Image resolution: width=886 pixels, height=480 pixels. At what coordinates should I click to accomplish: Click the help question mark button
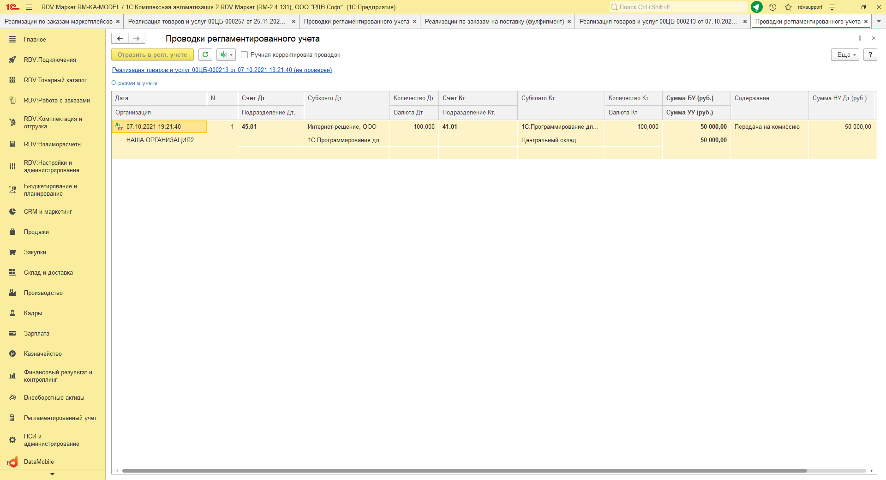pyautogui.click(x=870, y=54)
